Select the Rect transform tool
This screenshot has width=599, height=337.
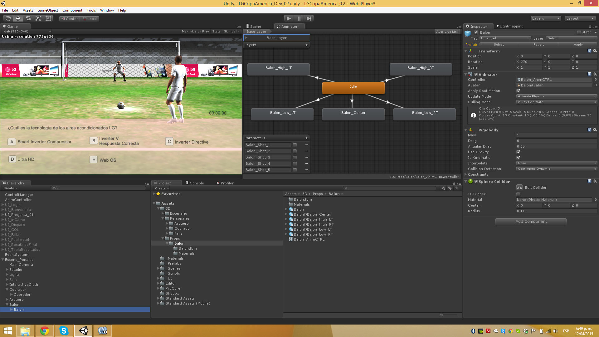pos(48,18)
